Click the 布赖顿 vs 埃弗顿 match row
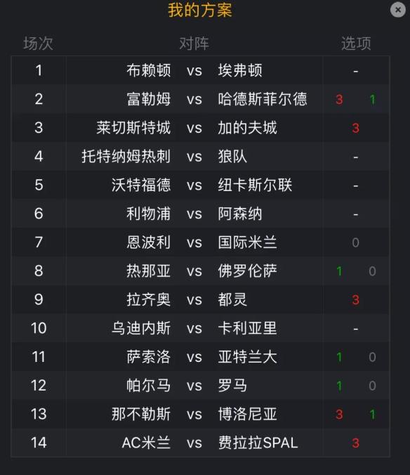The width and height of the screenshot is (410, 475). pos(200,70)
